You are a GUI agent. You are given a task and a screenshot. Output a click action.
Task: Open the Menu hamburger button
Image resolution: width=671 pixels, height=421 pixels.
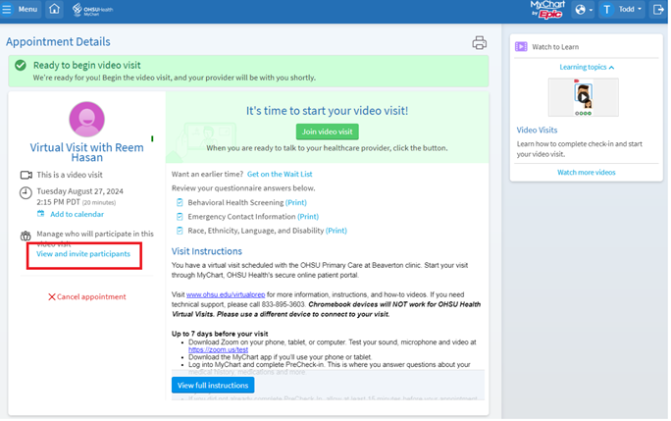coord(22,10)
